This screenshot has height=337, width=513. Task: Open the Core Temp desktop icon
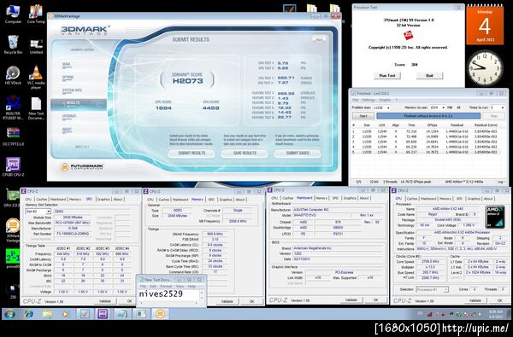[36, 14]
